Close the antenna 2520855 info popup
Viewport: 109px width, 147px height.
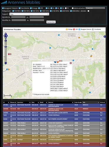pyautogui.click(x=71, y=63)
